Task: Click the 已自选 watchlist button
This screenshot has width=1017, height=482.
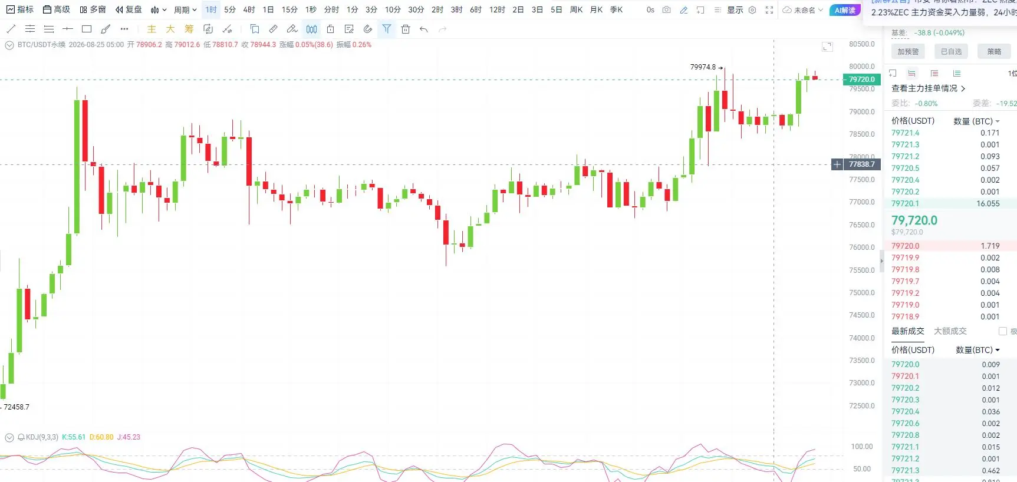Action: tap(951, 51)
